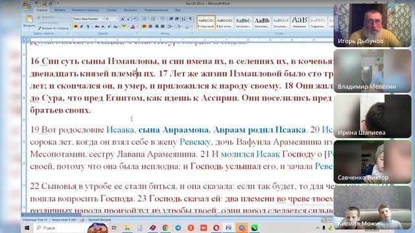This screenshot has width=415, height=233.
Task: Click the line spacing icon
Action: click(x=170, y=27)
